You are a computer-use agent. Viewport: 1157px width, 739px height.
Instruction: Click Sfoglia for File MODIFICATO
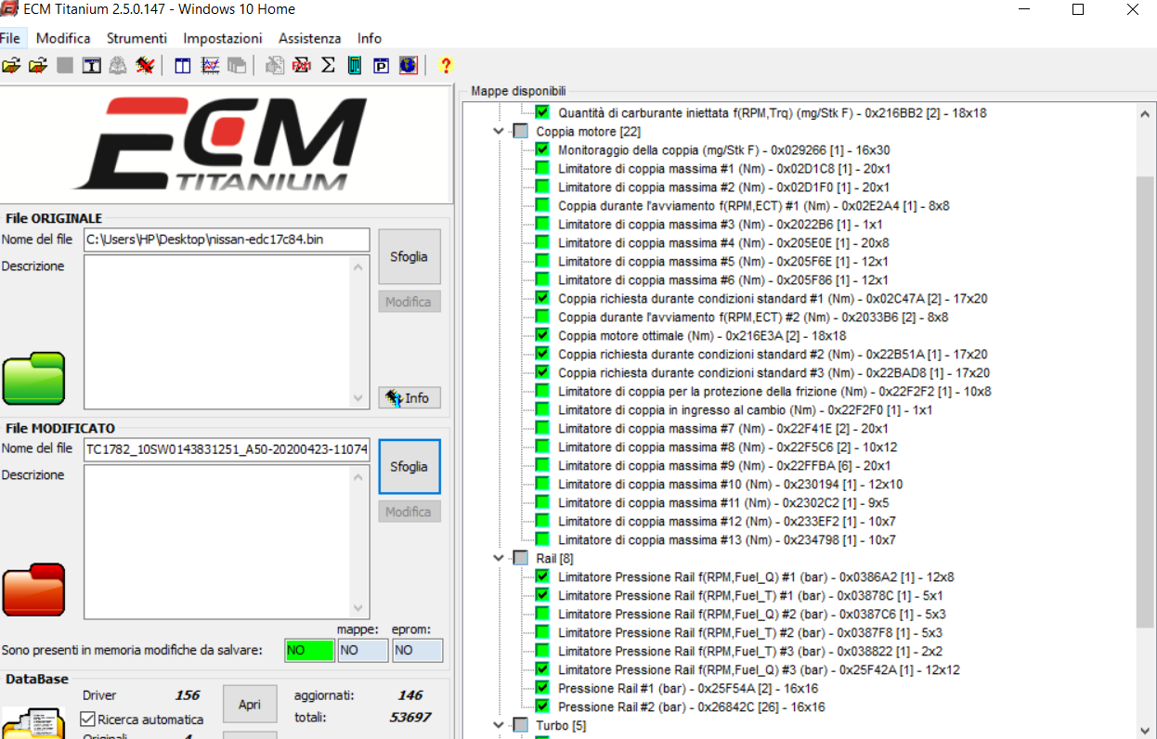[x=409, y=466]
